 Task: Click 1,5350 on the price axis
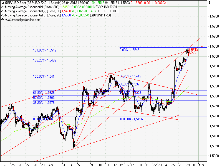pos(214,86)
